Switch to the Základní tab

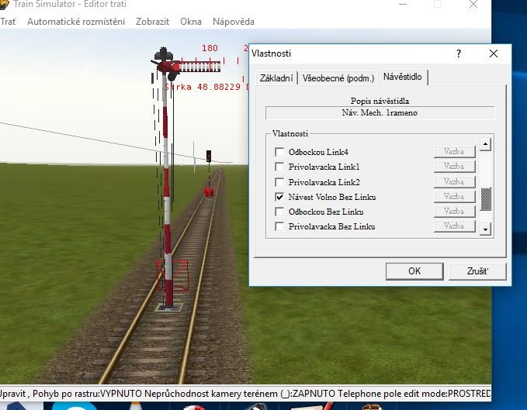coord(276,78)
